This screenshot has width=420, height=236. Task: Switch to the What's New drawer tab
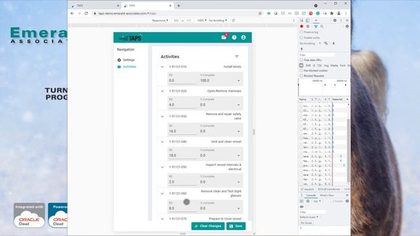pos(327,195)
